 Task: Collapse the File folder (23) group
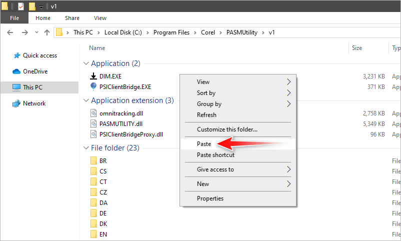click(86, 147)
